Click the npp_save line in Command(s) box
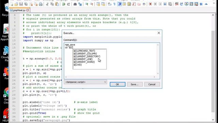The width and height of the screenshot is (218, 123). (70, 45)
